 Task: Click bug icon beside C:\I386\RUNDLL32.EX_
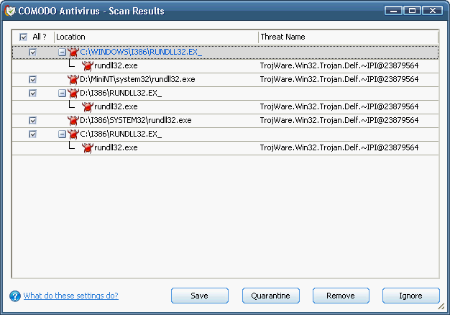tap(73, 134)
